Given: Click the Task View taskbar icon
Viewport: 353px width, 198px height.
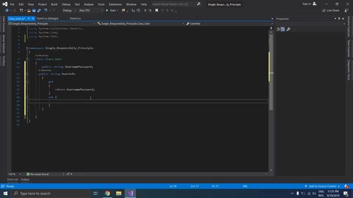Looking at the screenshot, I should coord(95,193).
